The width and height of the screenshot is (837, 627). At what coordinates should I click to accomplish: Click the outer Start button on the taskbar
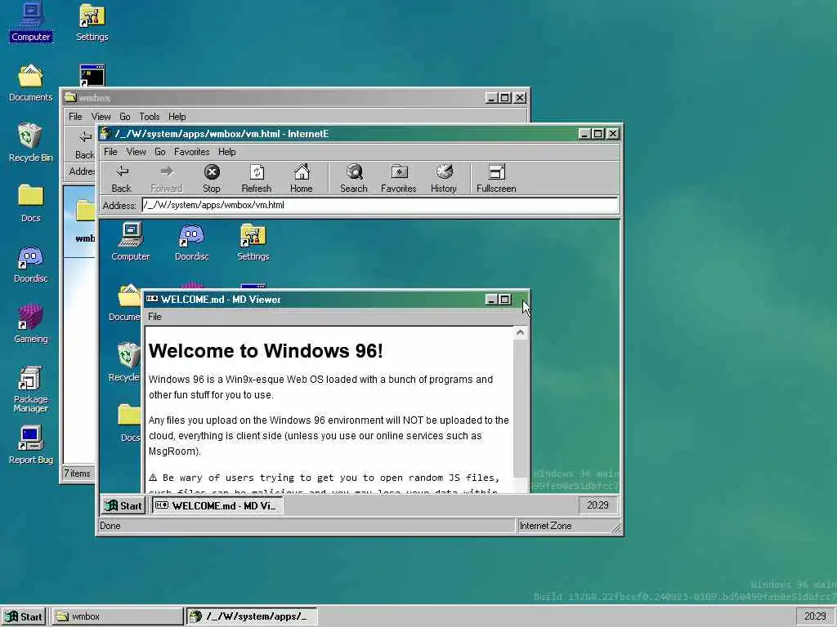24,617
